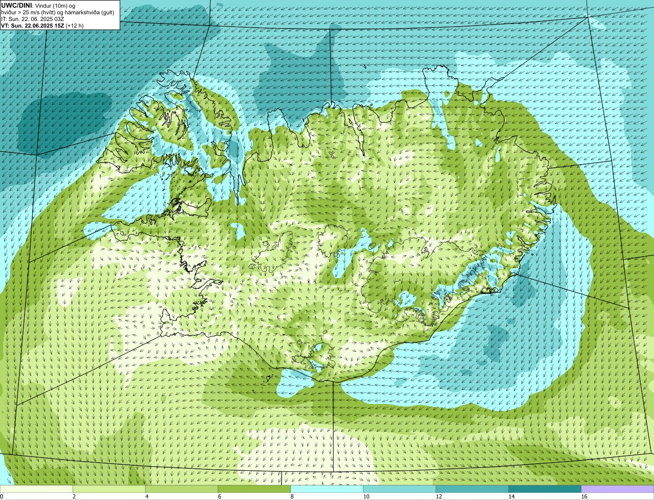This screenshot has width=654, height=500.
Task: Click the "8" legend scale label
Action: 292,496
